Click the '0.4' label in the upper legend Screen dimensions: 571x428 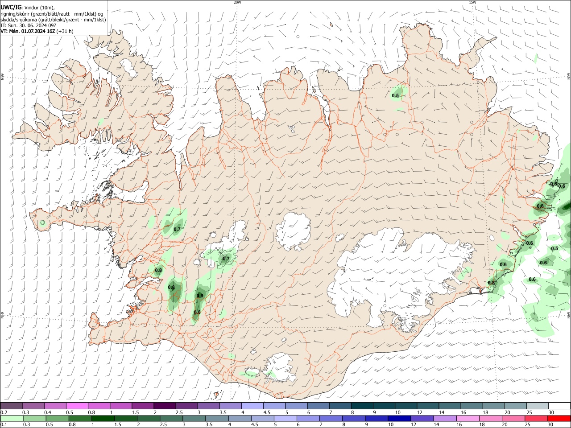[x=48, y=412]
